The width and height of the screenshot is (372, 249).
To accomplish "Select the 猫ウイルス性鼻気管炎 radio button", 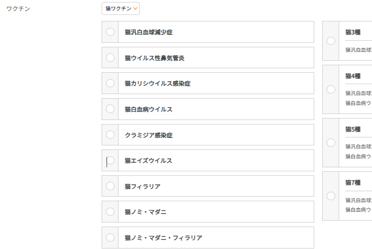I will (x=110, y=58).
